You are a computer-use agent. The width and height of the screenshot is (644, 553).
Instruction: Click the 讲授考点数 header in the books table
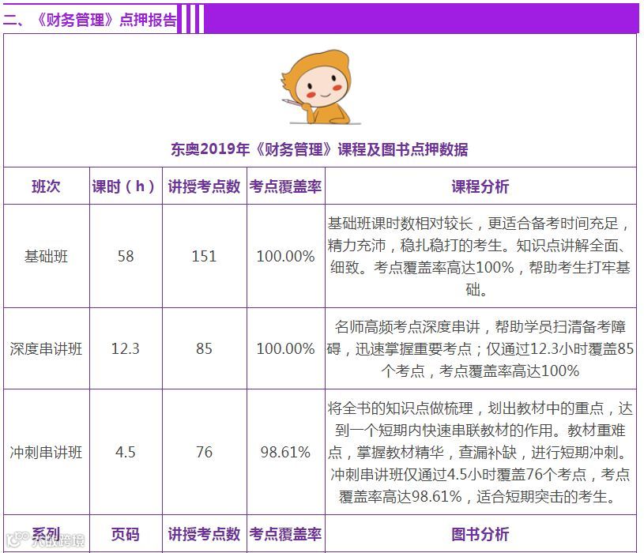(204, 534)
